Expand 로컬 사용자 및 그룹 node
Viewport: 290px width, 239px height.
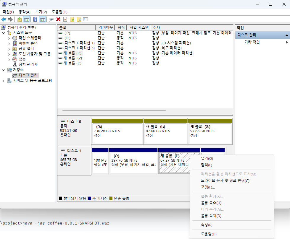pyautogui.click(x=9, y=54)
